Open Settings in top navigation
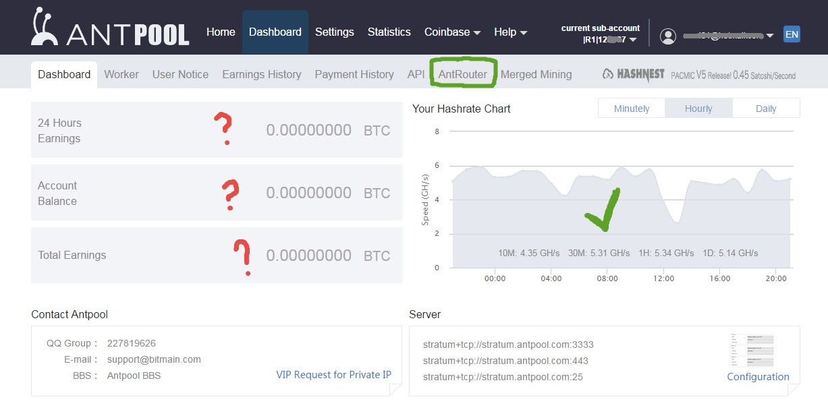The image size is (828, 420). click(x=334, y=32)
